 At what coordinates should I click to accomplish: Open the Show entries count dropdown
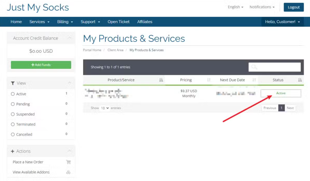click(x=105, y=108)
